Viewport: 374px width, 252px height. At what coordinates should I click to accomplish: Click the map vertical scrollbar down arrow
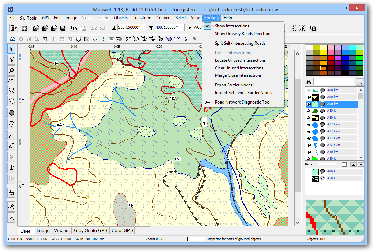pyautogui.click(x=297, y=223)
